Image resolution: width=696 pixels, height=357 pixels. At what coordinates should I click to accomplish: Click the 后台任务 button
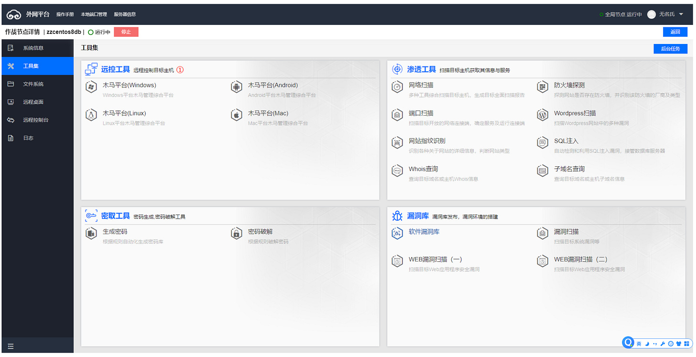pyautogui.click(x=670, y=49)
